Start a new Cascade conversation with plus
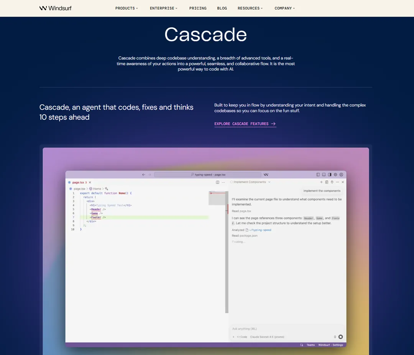Image resolution: width=414 pixels, height=355 pixels. (321, 182)
